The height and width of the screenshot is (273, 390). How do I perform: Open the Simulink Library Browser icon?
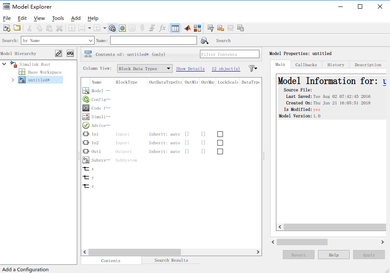pyautogui.click(x=197, y=28)
